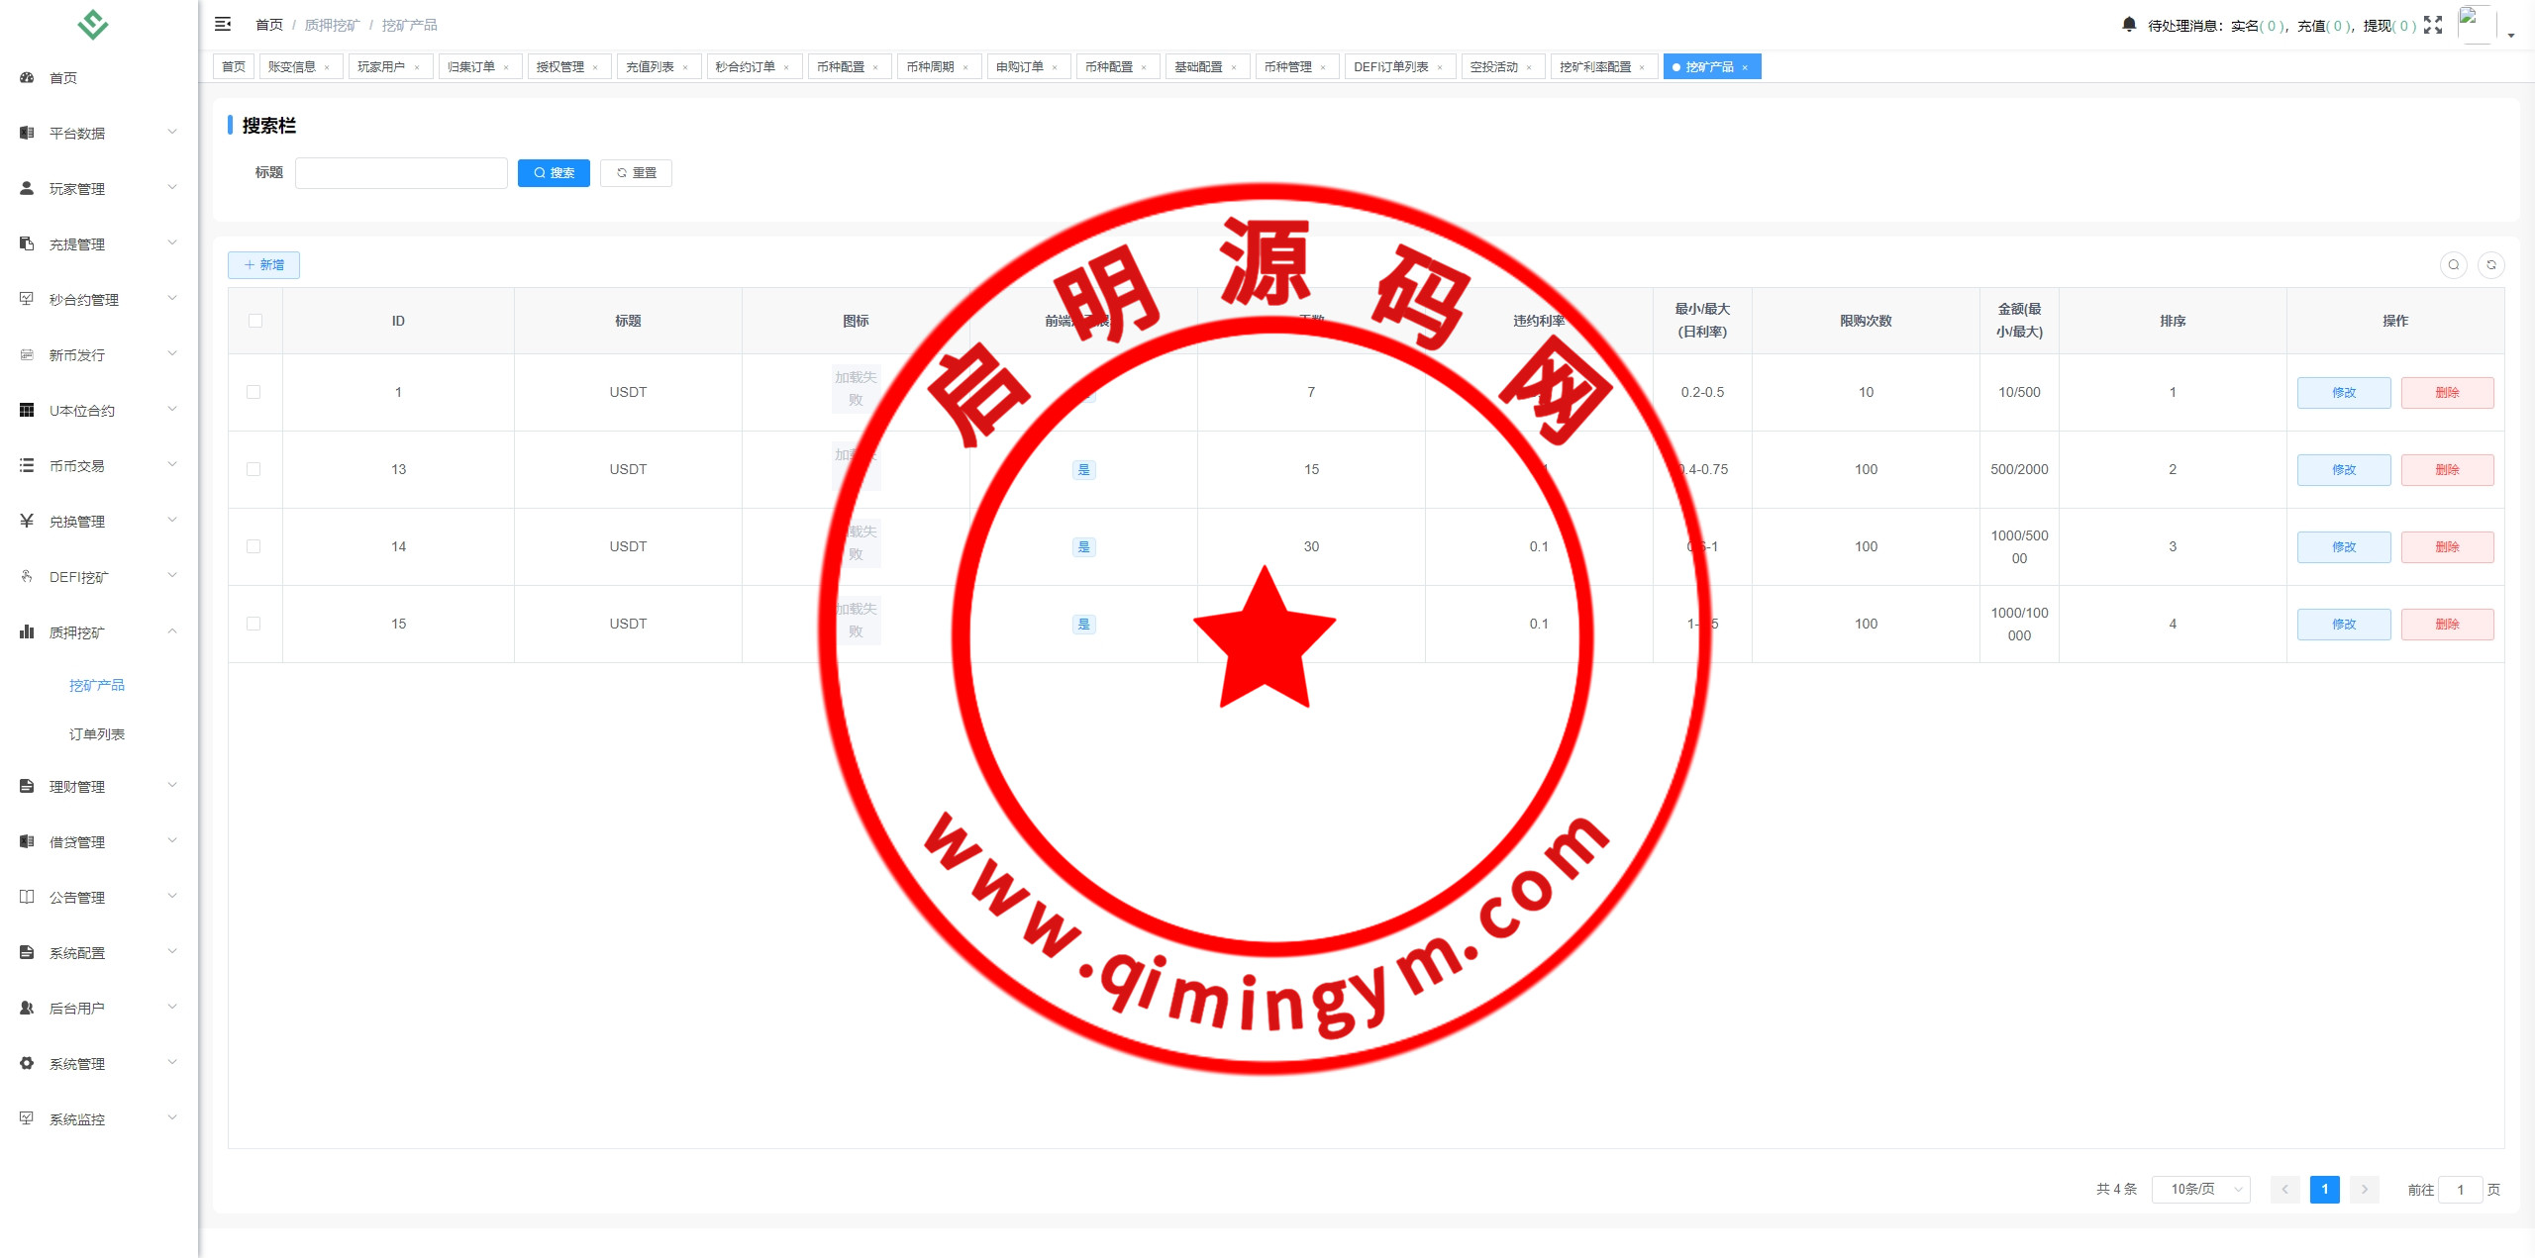Image resolution: width=2535 pixels, height=1258 pixels.
Task: Click 修改 for the row with ID 13
Action: (x=2344, y=470)
